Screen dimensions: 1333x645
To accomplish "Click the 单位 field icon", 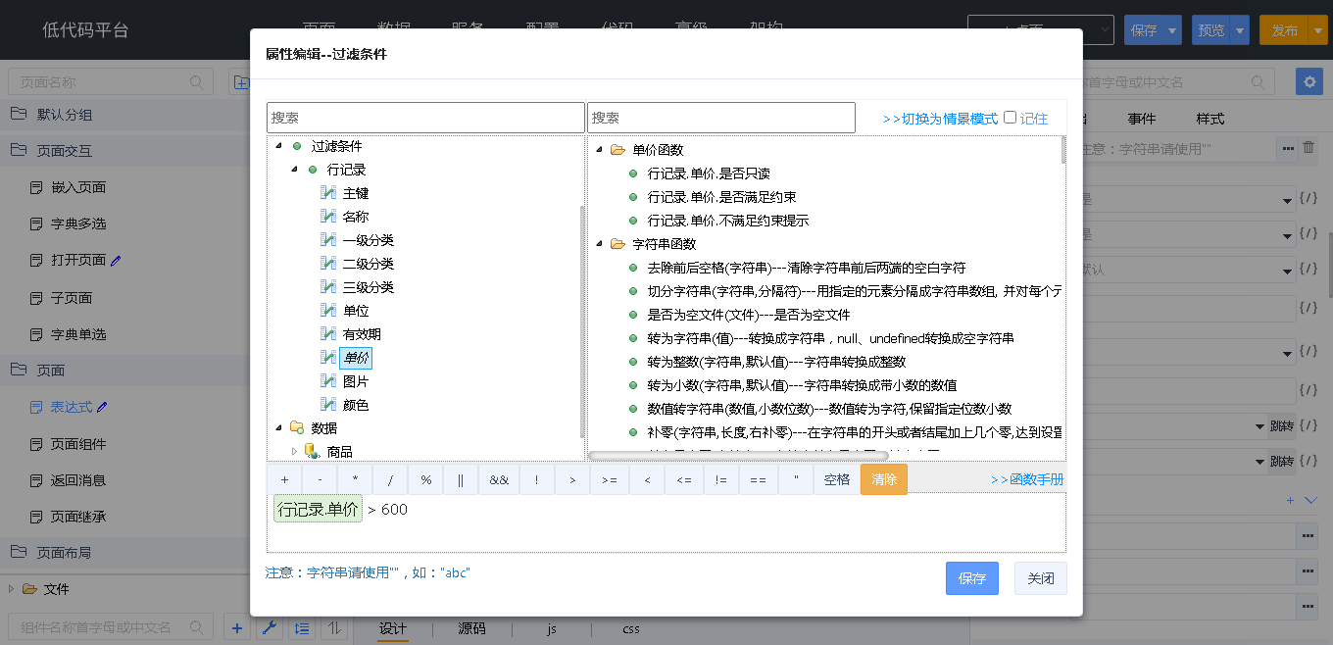I will [x=328, y=311].
